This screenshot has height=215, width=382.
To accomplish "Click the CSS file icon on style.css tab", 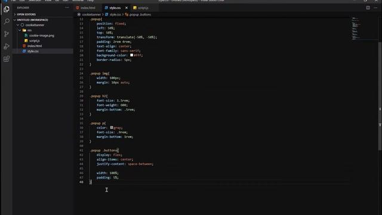I will pos(106,8).
